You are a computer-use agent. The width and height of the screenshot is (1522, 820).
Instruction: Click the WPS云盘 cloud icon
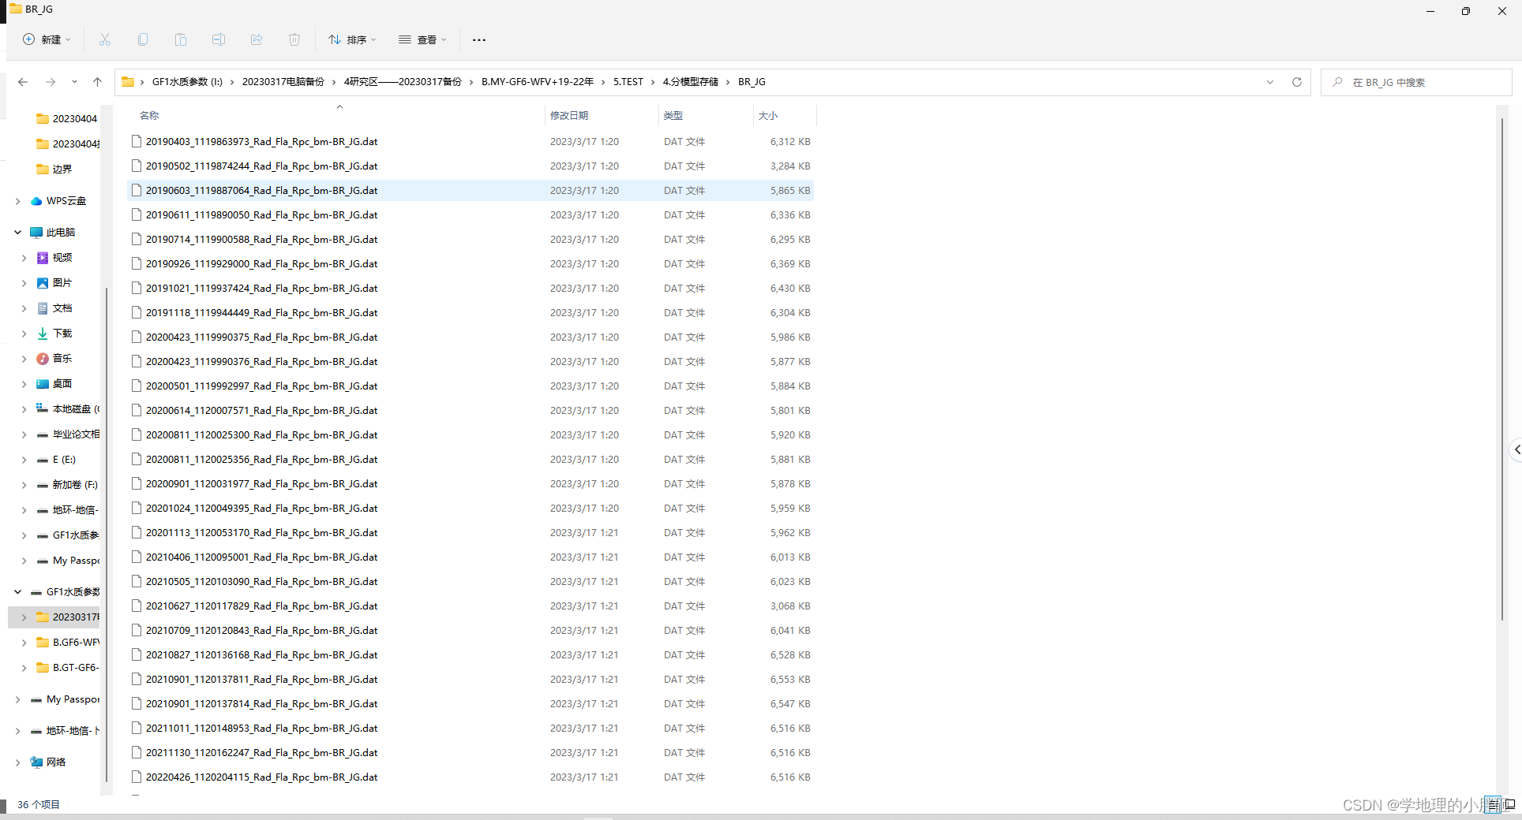click(36, 201)
